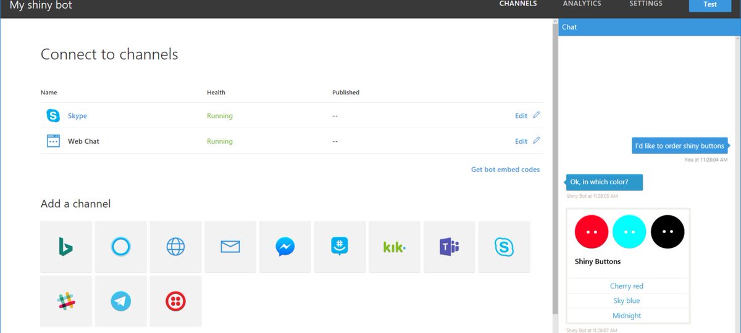The image size is (741, 333).
Task: Add the Kik channel
Action: tap(395, 247)
